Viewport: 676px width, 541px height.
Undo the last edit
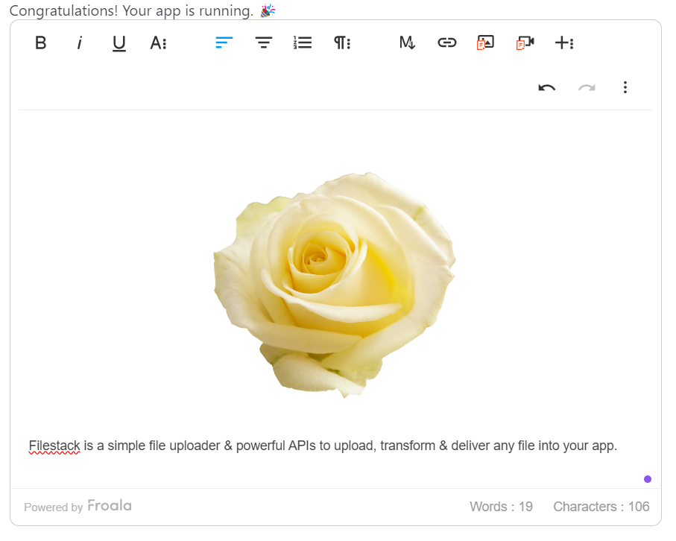coord(546,87)
